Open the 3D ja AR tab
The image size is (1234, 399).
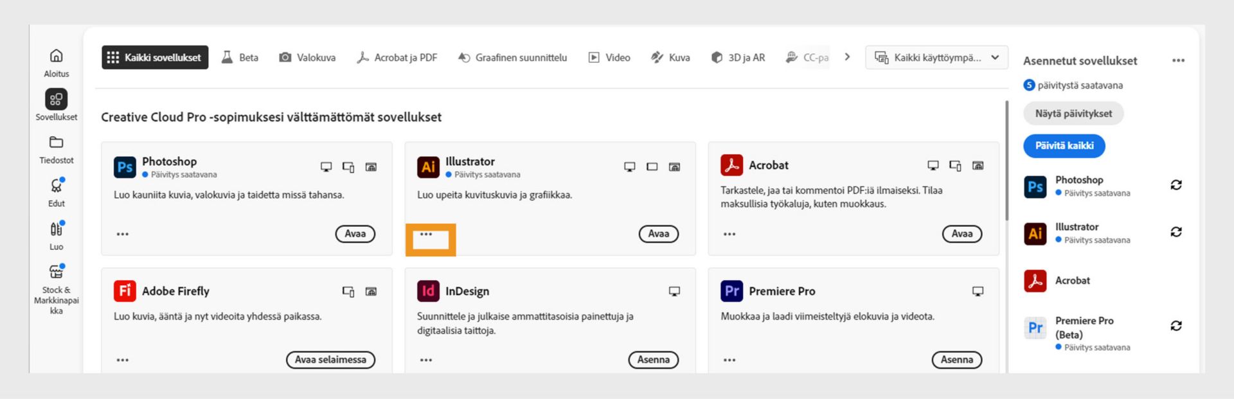(738, 57)
